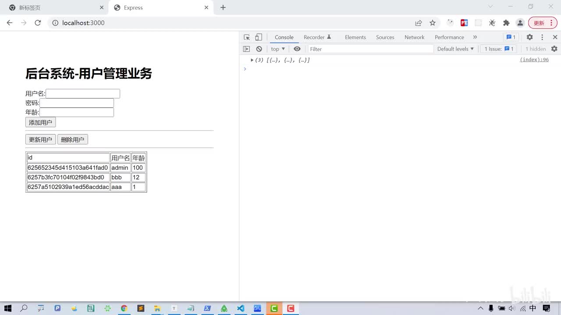Image resolution: width=561 pixels, height=315 pixels.
Task: Click the 用户名 input field
Action: 83,94
